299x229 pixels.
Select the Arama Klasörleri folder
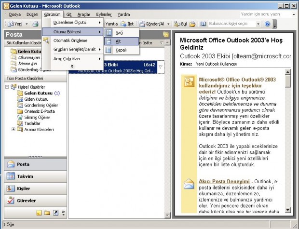[36, 130]
